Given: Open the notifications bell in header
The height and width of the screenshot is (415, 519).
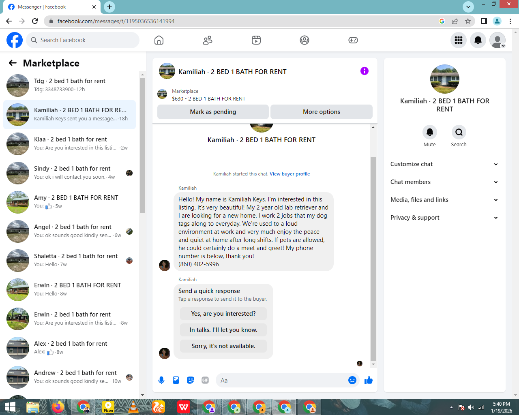Looking at the screenshot, I should coord(478,40).
